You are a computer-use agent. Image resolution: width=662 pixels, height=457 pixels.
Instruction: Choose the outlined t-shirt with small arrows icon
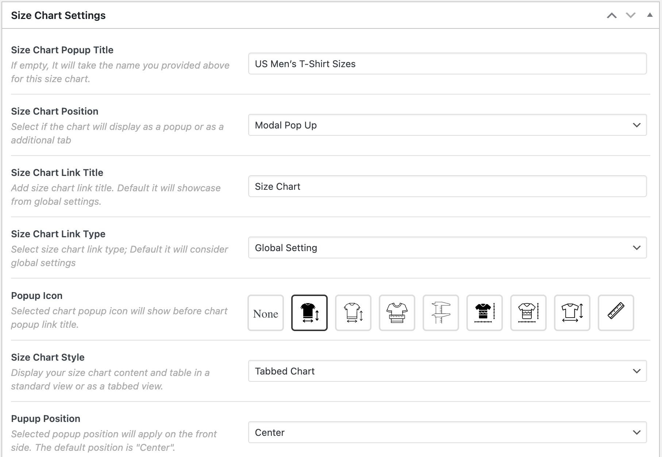coord(353,313)
